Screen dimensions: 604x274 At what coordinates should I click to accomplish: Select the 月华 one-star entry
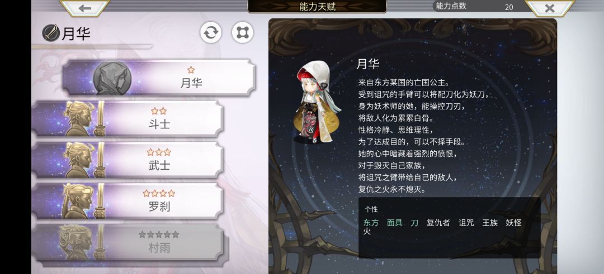(x=159, y=78)
